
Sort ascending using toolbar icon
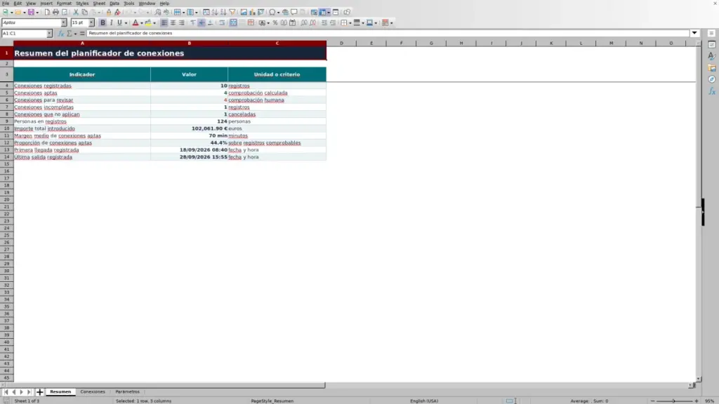215,12
